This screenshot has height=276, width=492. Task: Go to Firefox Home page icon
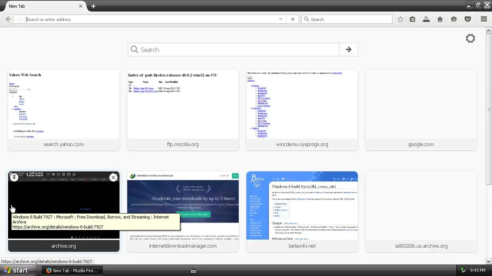coord(440,19)
